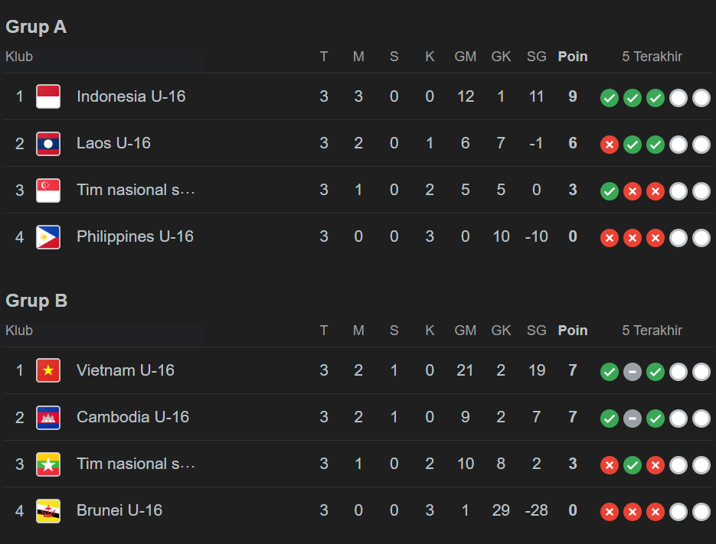Click Vietnam's gray draw result icon
The width and height of the screenshot is (716, 544).
(633, 372)
